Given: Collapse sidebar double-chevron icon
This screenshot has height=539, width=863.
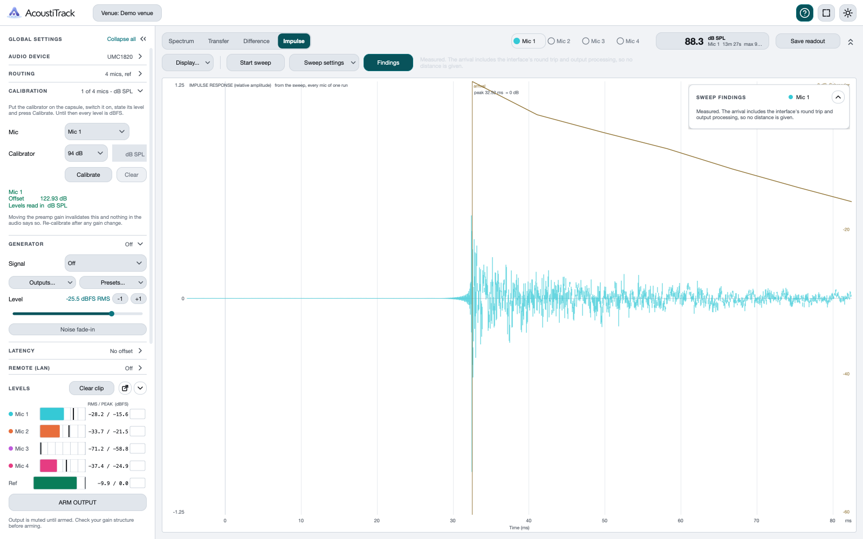Looking at the screenshot, I should pos(143,39).
